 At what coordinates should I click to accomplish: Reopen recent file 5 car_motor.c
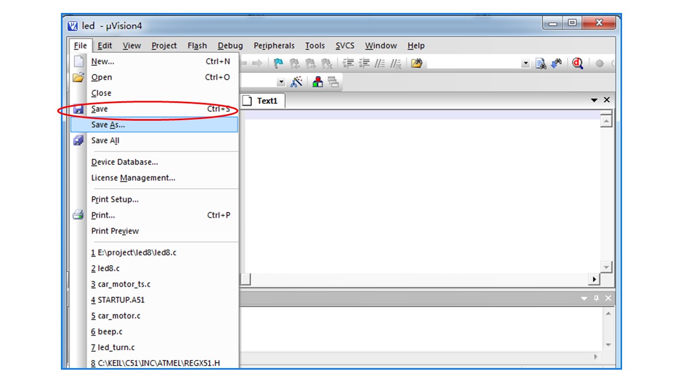pyautogui.click(x=154, y=316)
